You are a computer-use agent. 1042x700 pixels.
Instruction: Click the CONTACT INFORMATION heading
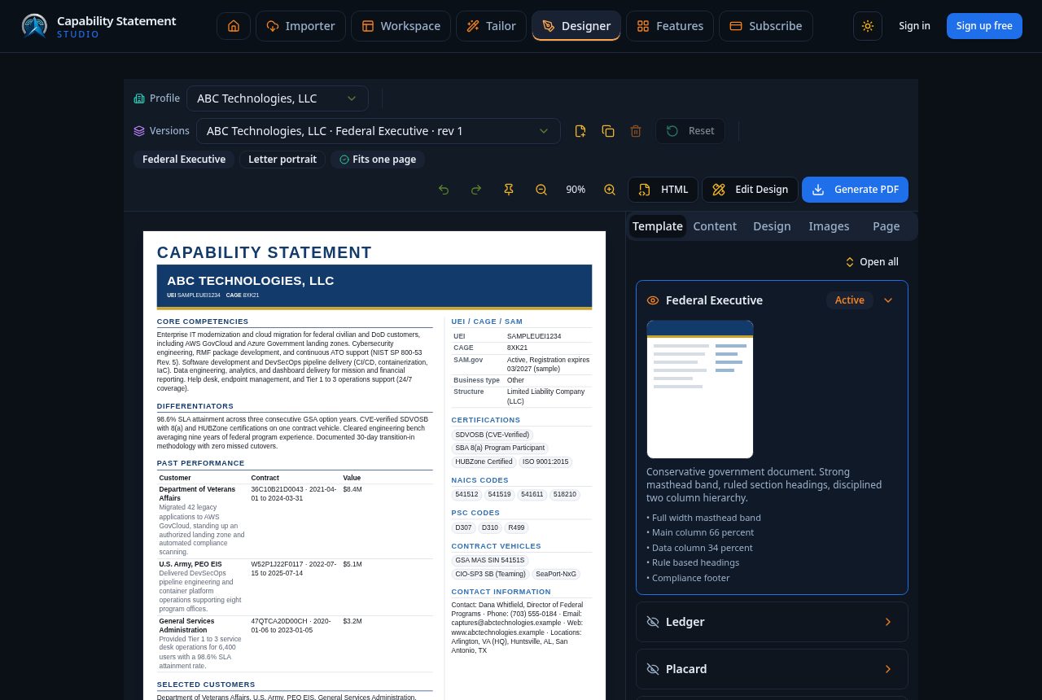point(501,592)
